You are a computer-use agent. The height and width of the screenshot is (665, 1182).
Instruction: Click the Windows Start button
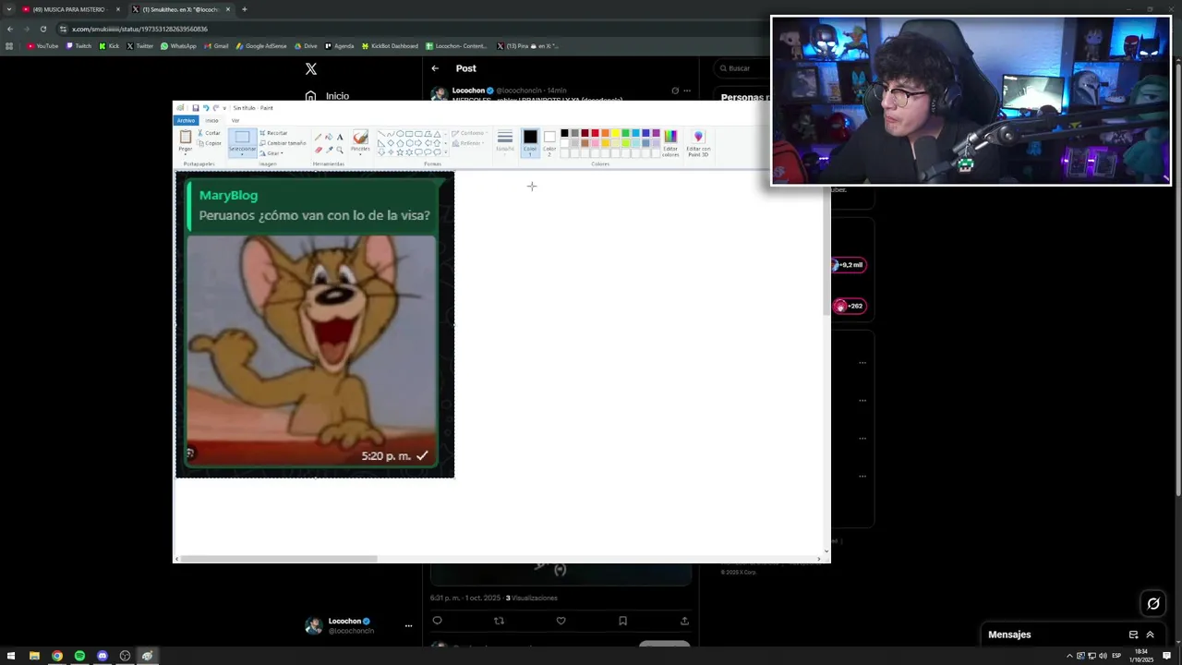point(11,656)
